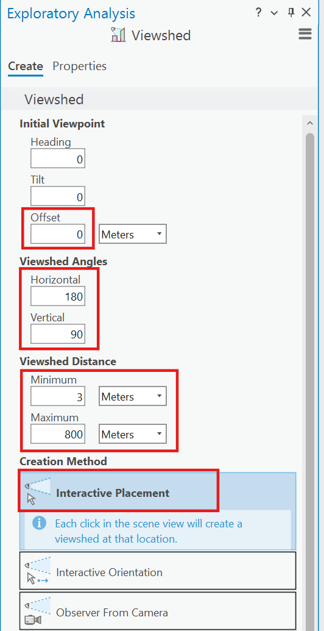Switch to the Properties tab
The image size is (324, 631).
pos(80,66)
